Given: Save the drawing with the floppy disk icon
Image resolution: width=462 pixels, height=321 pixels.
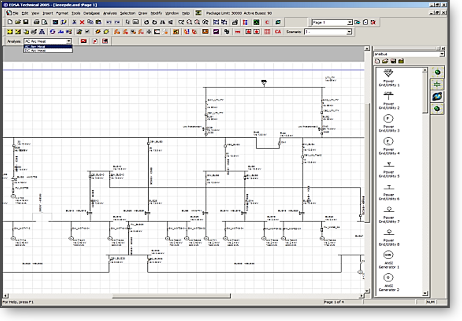Looking at the screenshot, I should 26,22.
